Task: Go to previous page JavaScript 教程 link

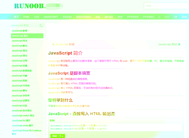Action: coord(64,44)
